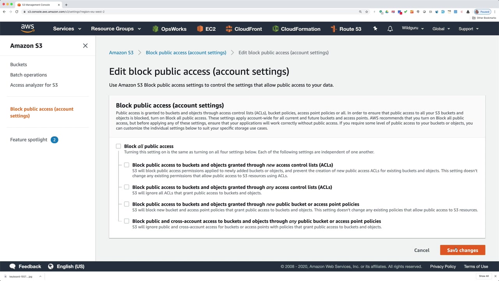This screenshot has width=499, height=281.
Task: Check block new public bucket policies option
Action: coord(127,204)
